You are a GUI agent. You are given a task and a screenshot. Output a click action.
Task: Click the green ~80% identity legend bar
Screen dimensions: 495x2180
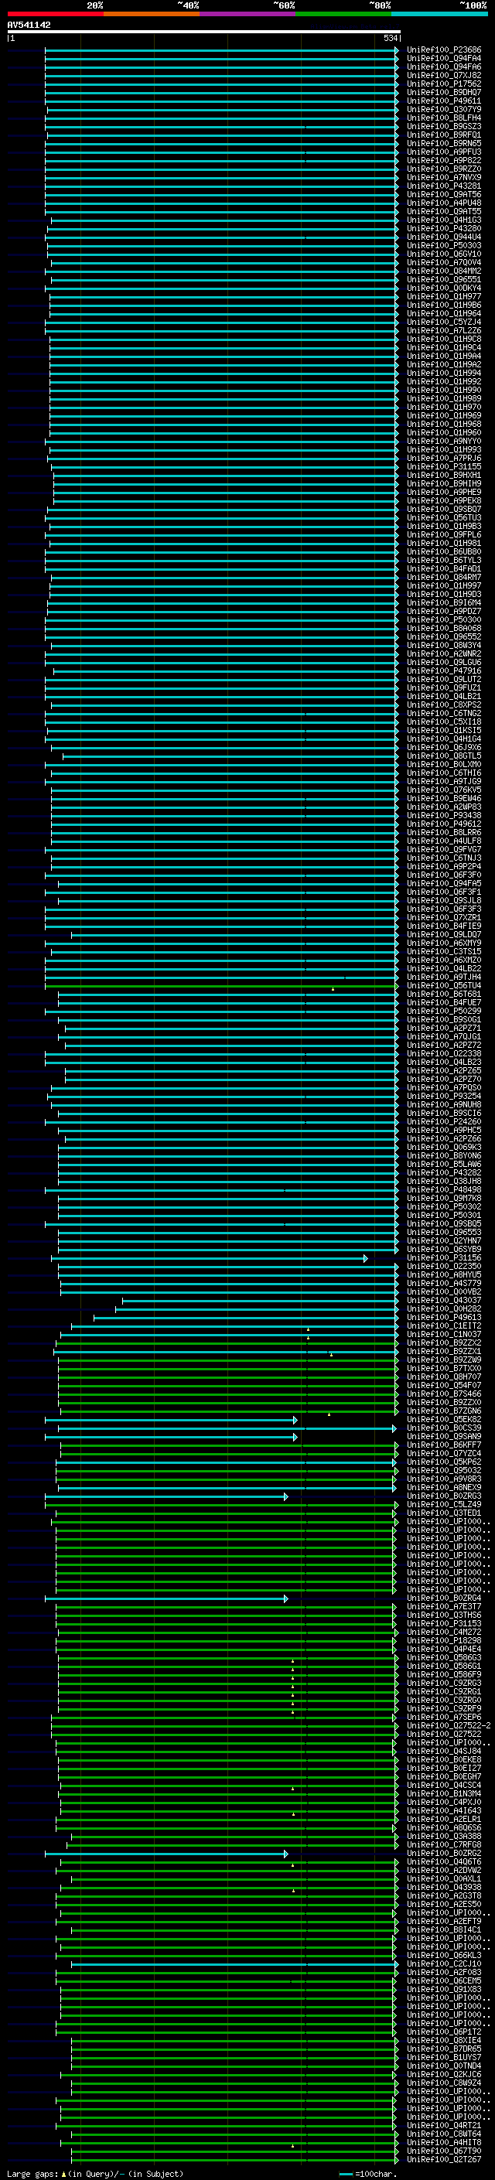coord(343,14)
